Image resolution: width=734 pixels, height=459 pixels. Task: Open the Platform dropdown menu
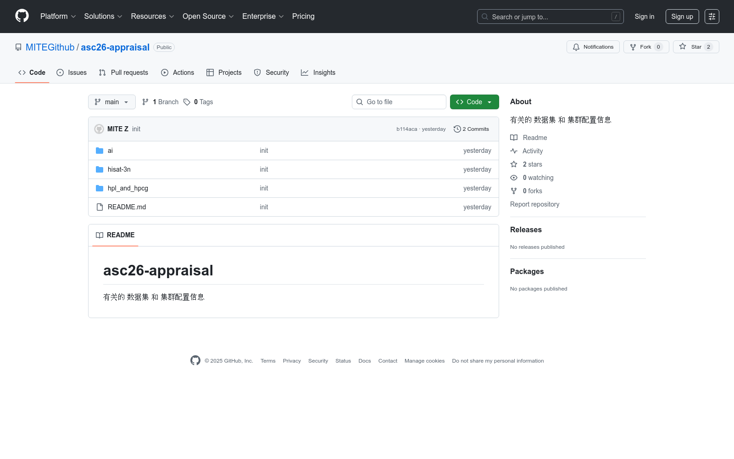pyautogui.click(x=58, y=17)
